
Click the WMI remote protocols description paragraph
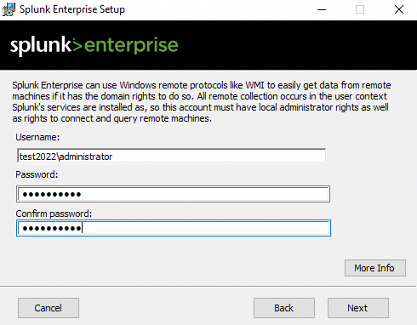202,102
